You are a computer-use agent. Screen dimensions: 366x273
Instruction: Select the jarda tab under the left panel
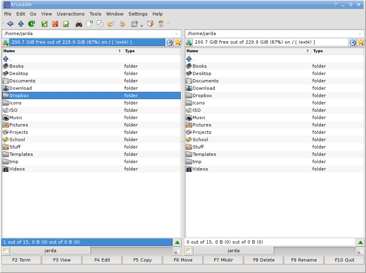[x=50, y=251]
